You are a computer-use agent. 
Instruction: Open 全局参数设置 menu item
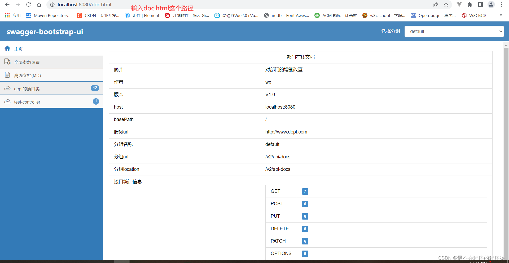(51, 62)
